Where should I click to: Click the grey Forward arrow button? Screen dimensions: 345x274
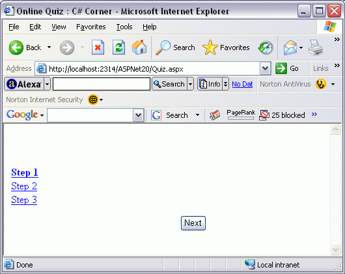pyautogui.click(x=67, y=48)
